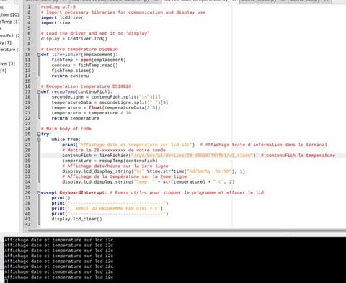Select the lcddriver [3] import in sidebar
This screenshot has height=283, width=346.
click(7, 63)
